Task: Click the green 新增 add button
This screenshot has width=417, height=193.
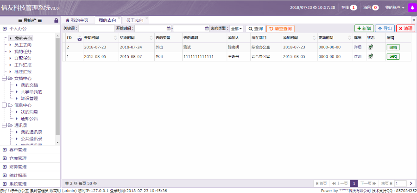Action: pyautogui.click(x=364, y=28)
